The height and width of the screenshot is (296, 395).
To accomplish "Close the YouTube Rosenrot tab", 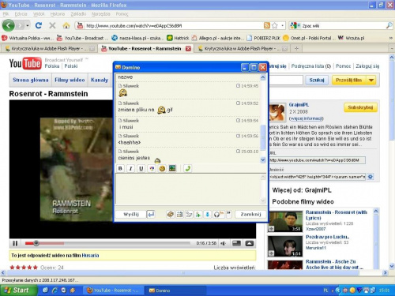I will point(188,49).
